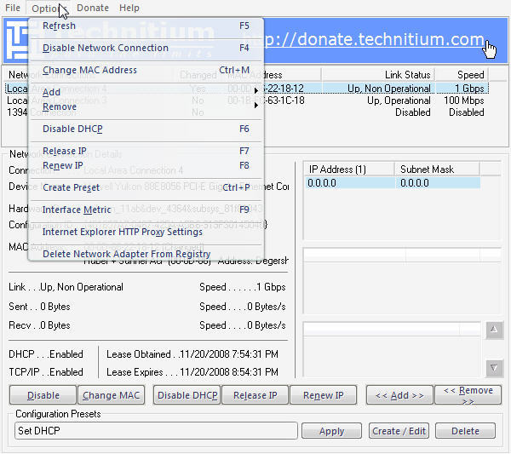Click the Create / Edit preset button
The width and height of the screenshot is (511, 454).
(x=399, y=431)
